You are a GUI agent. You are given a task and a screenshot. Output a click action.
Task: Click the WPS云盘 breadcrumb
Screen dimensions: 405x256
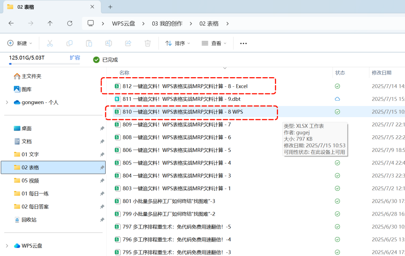(x=123, y=24)
